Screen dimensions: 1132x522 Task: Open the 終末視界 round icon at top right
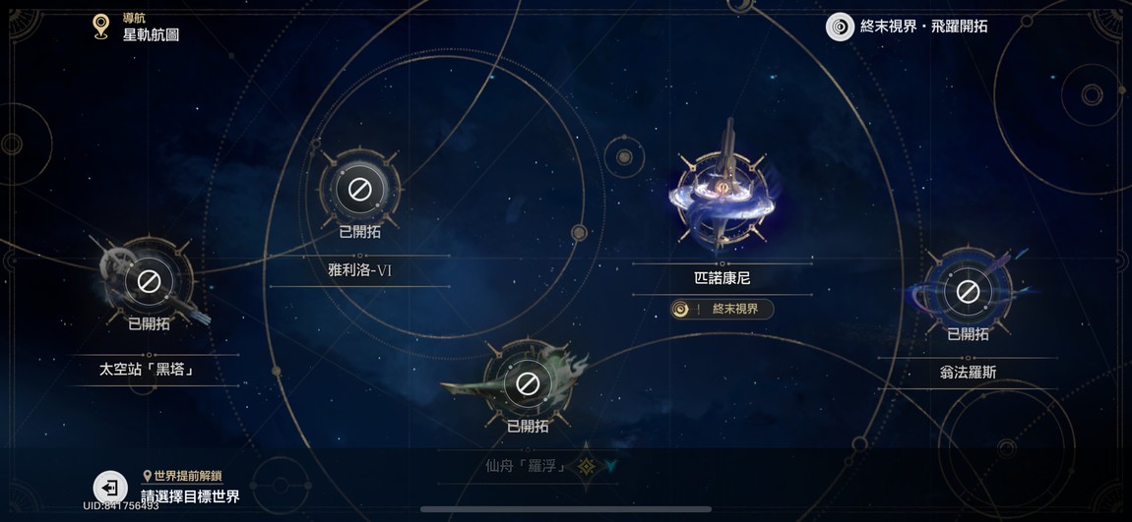(x=840, y=27)
